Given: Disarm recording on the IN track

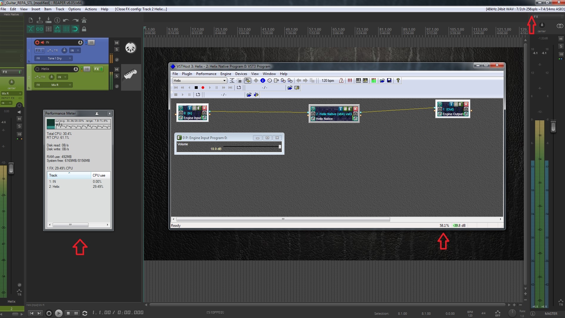Looking at the screenshot, I should pyautogui.click(x=37, y=43).
